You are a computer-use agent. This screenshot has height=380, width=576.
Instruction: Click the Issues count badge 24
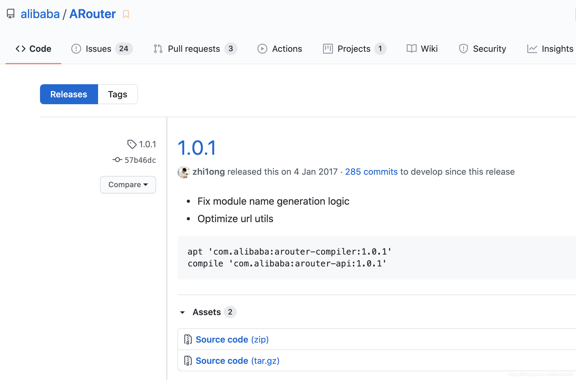124,49
